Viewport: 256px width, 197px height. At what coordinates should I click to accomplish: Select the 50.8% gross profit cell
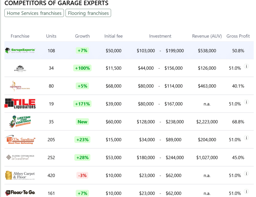(x=238, y=51)
